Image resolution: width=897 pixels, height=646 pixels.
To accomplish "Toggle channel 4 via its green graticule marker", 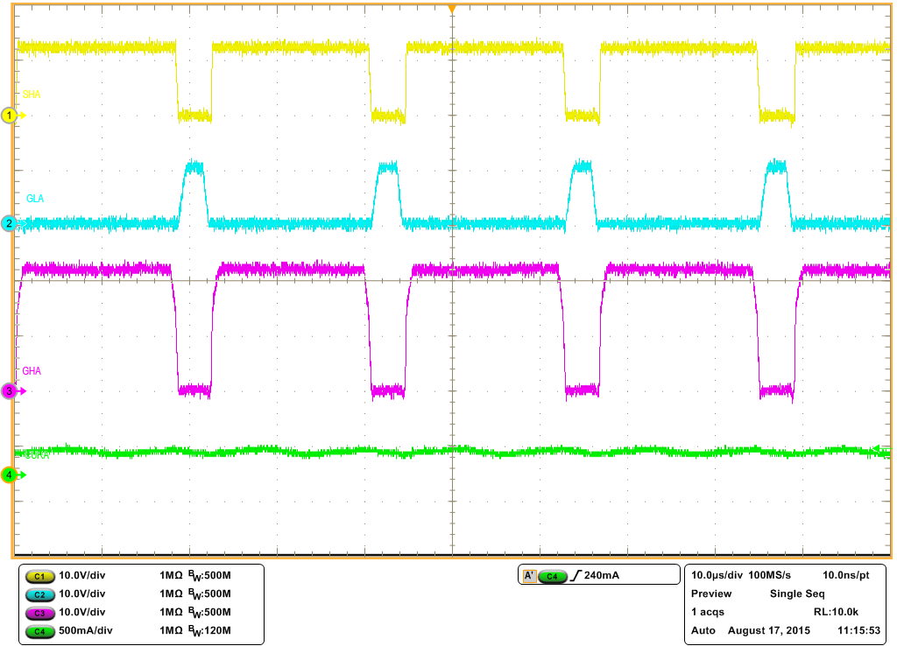I will [7, 475].
